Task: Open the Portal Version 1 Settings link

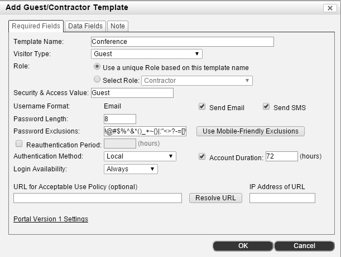Action: pyautogui.click(x=51, y=219)
